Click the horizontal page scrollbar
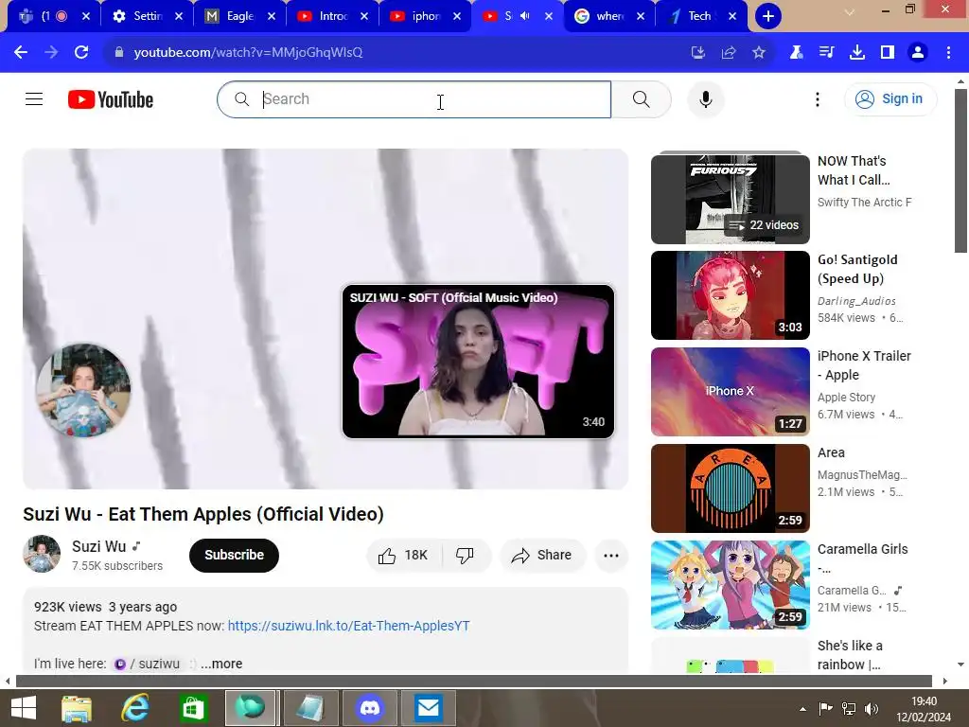 coord(474,682)
